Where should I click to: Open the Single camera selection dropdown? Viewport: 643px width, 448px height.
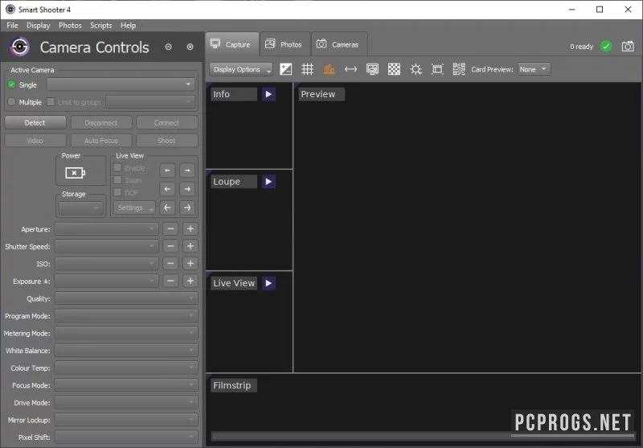pos(120,84)
